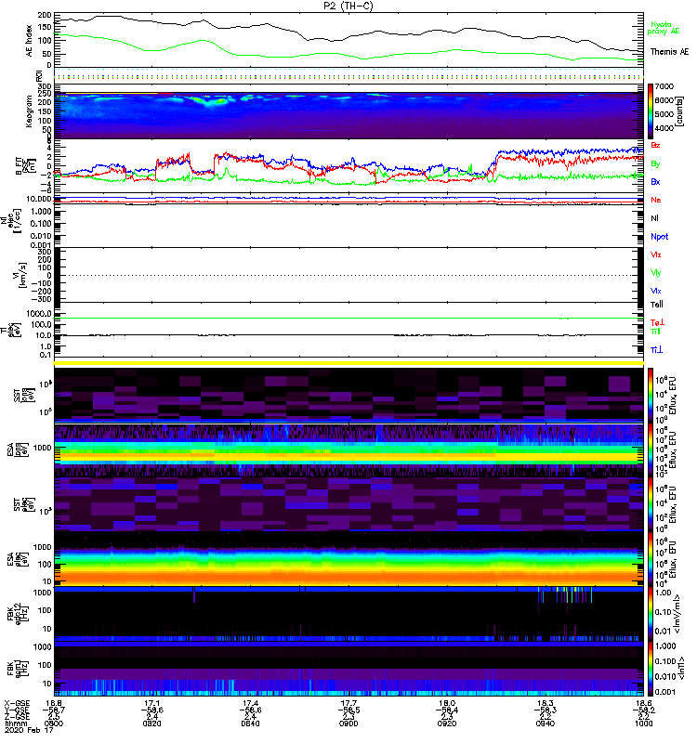Click the '10.000' tick on density axis
The width and height of the screenshot is (697, 743).
[x=39, y=199]
